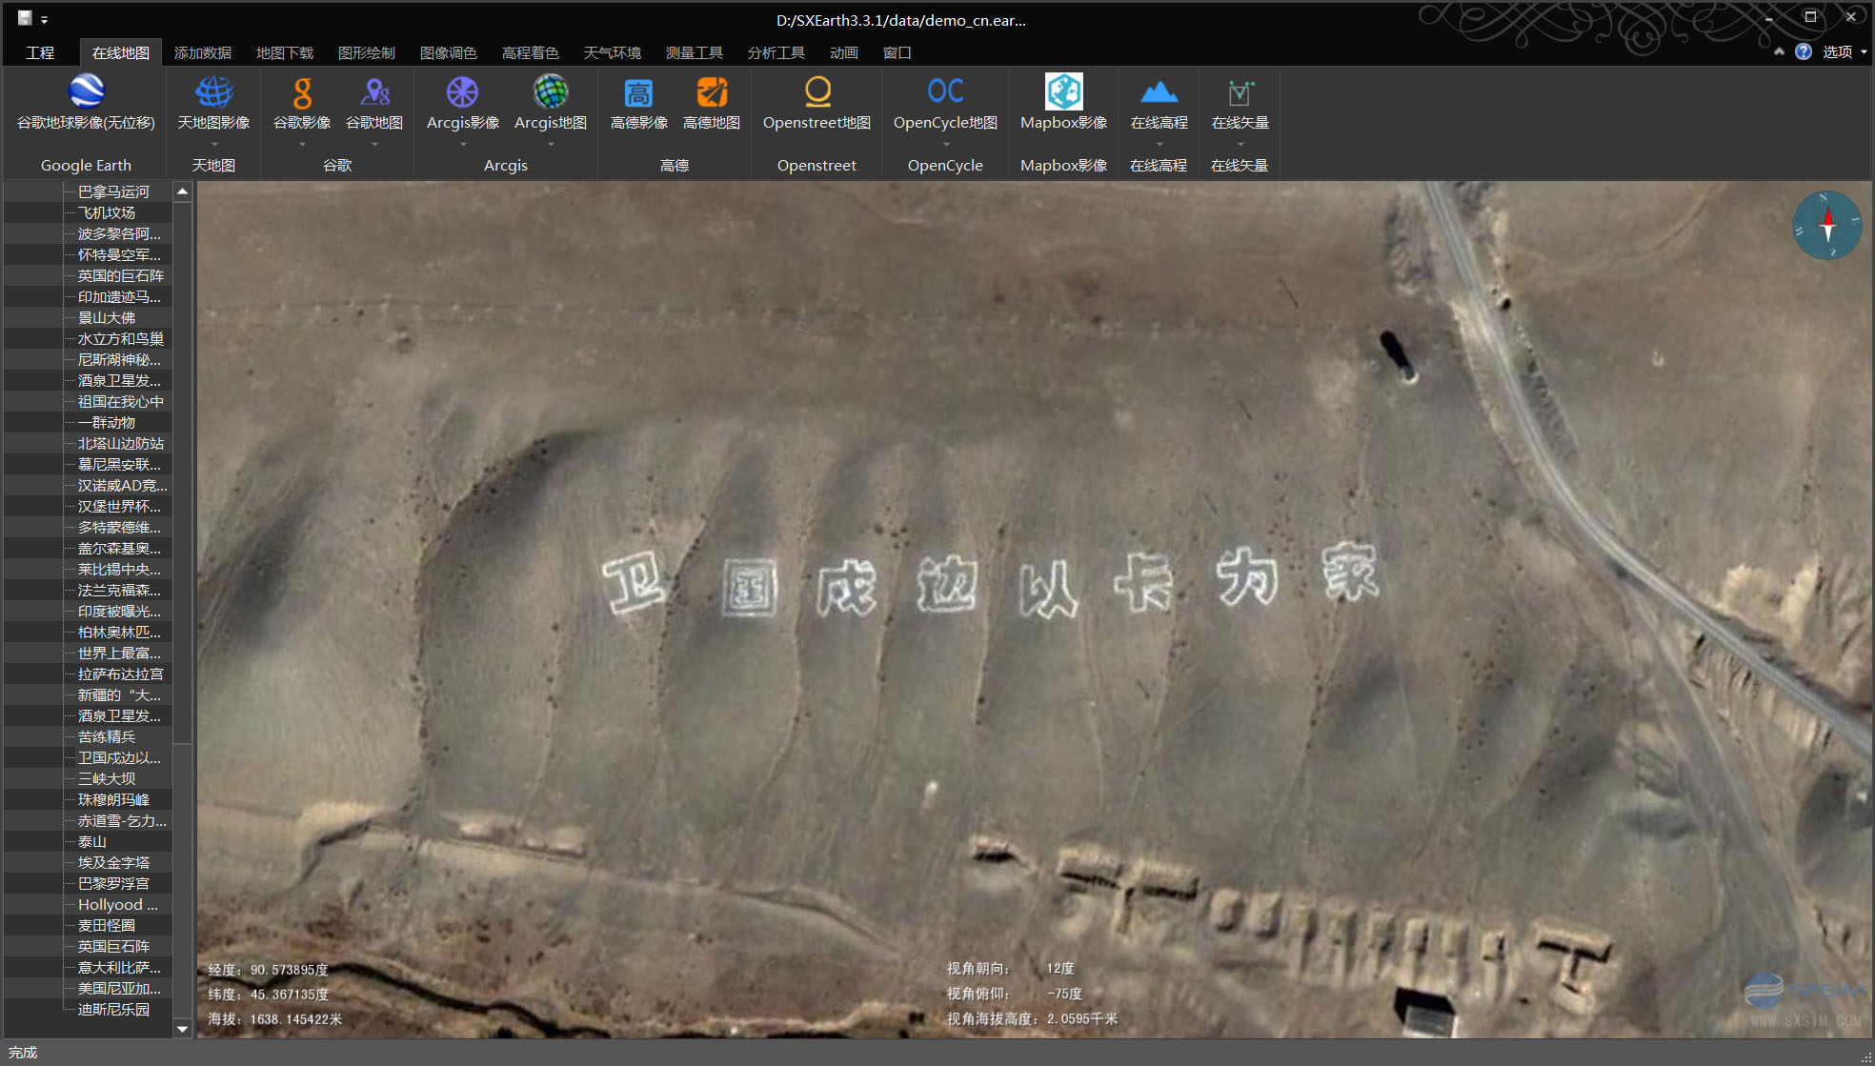Screen dimensions: 1875x1066
Task: Enable 在线高程 mountain icon
Action: coord(1159,91)
